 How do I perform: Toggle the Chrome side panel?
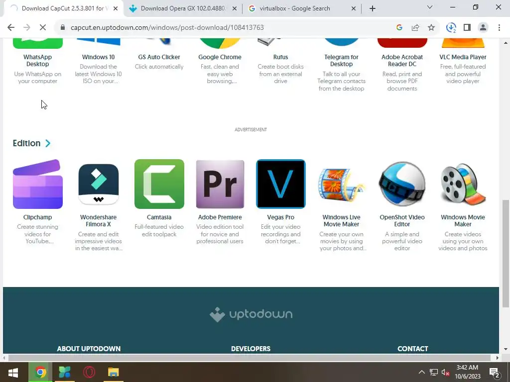[x=467, y=28]
